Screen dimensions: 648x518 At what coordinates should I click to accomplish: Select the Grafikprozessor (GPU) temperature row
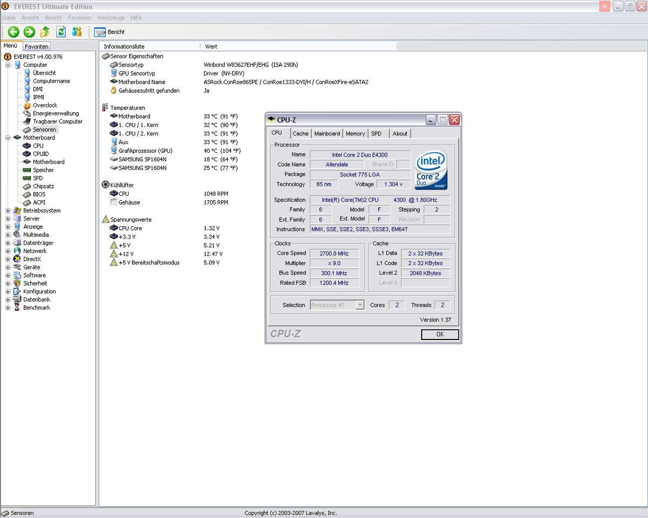175,151
